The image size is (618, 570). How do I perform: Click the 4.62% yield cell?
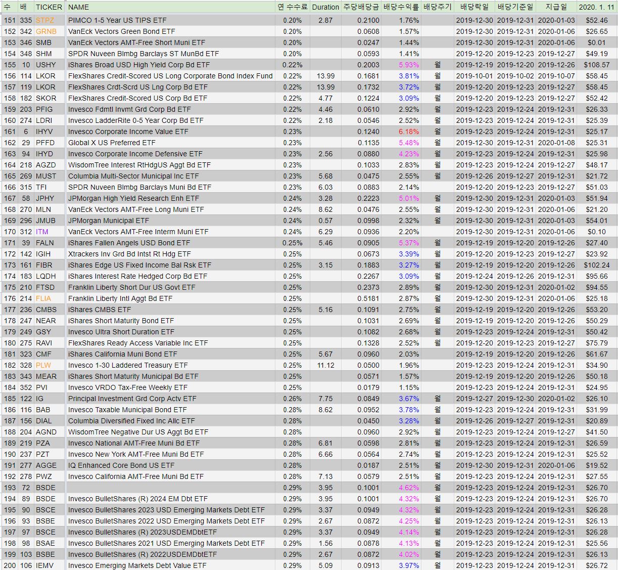[401, 488]
